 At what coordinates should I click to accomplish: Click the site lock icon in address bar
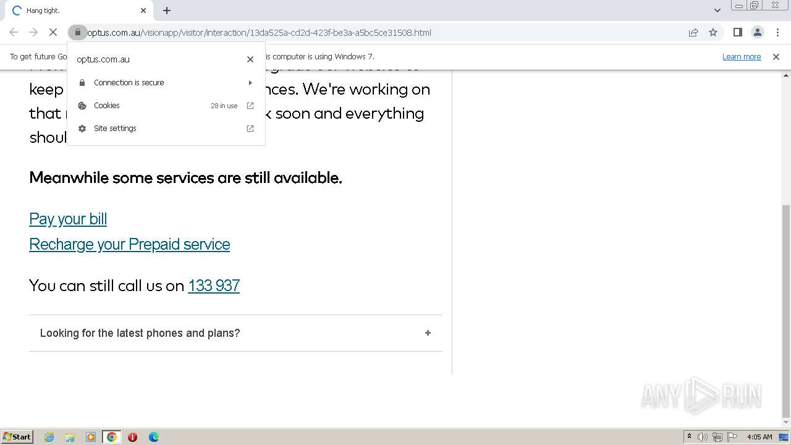77,32
